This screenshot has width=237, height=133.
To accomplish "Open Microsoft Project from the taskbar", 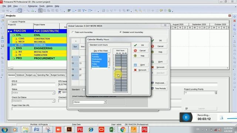I will coord(112,129).
